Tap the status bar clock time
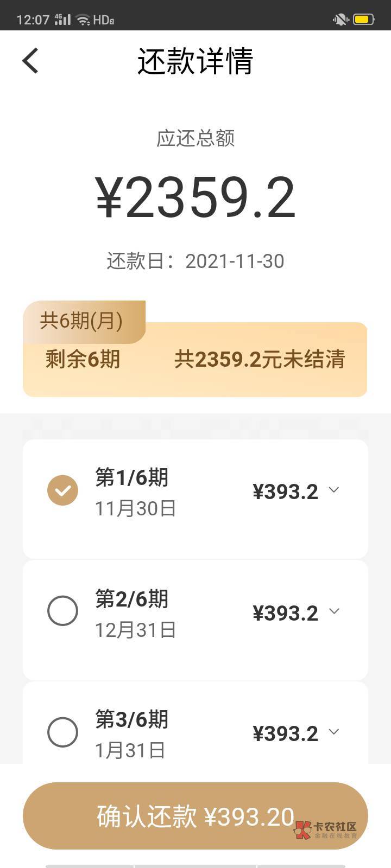391x868 pixels. 33,20
